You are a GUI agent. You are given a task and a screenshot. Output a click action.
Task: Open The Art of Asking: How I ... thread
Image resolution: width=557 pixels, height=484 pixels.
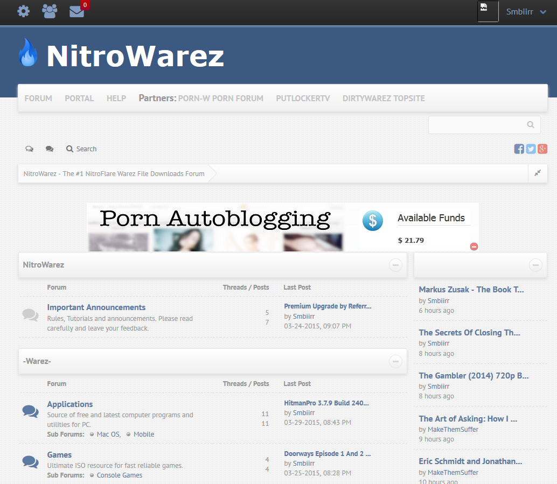(468, 419)
